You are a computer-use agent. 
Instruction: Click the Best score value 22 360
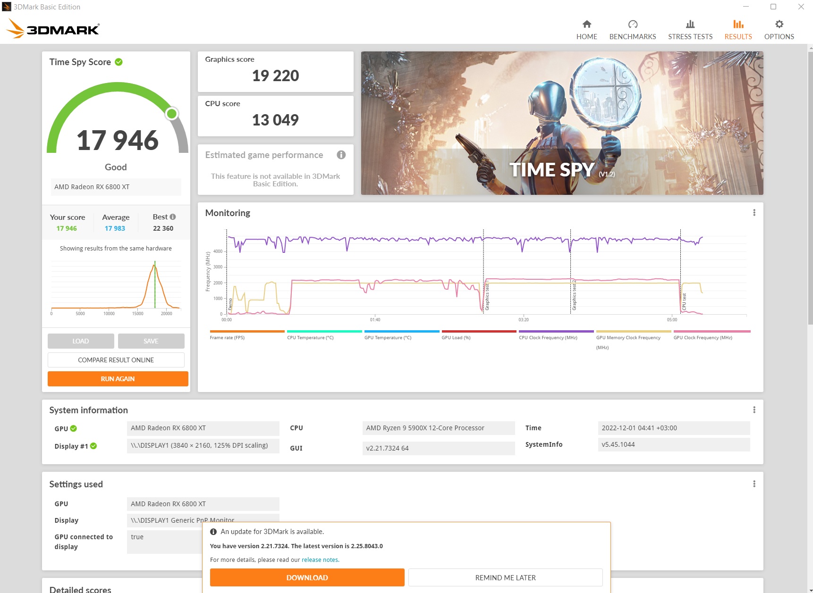click(x=163, y=228)
